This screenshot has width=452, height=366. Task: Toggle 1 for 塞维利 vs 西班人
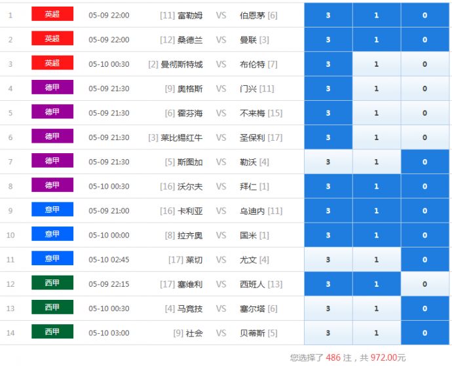click(377, 284)
